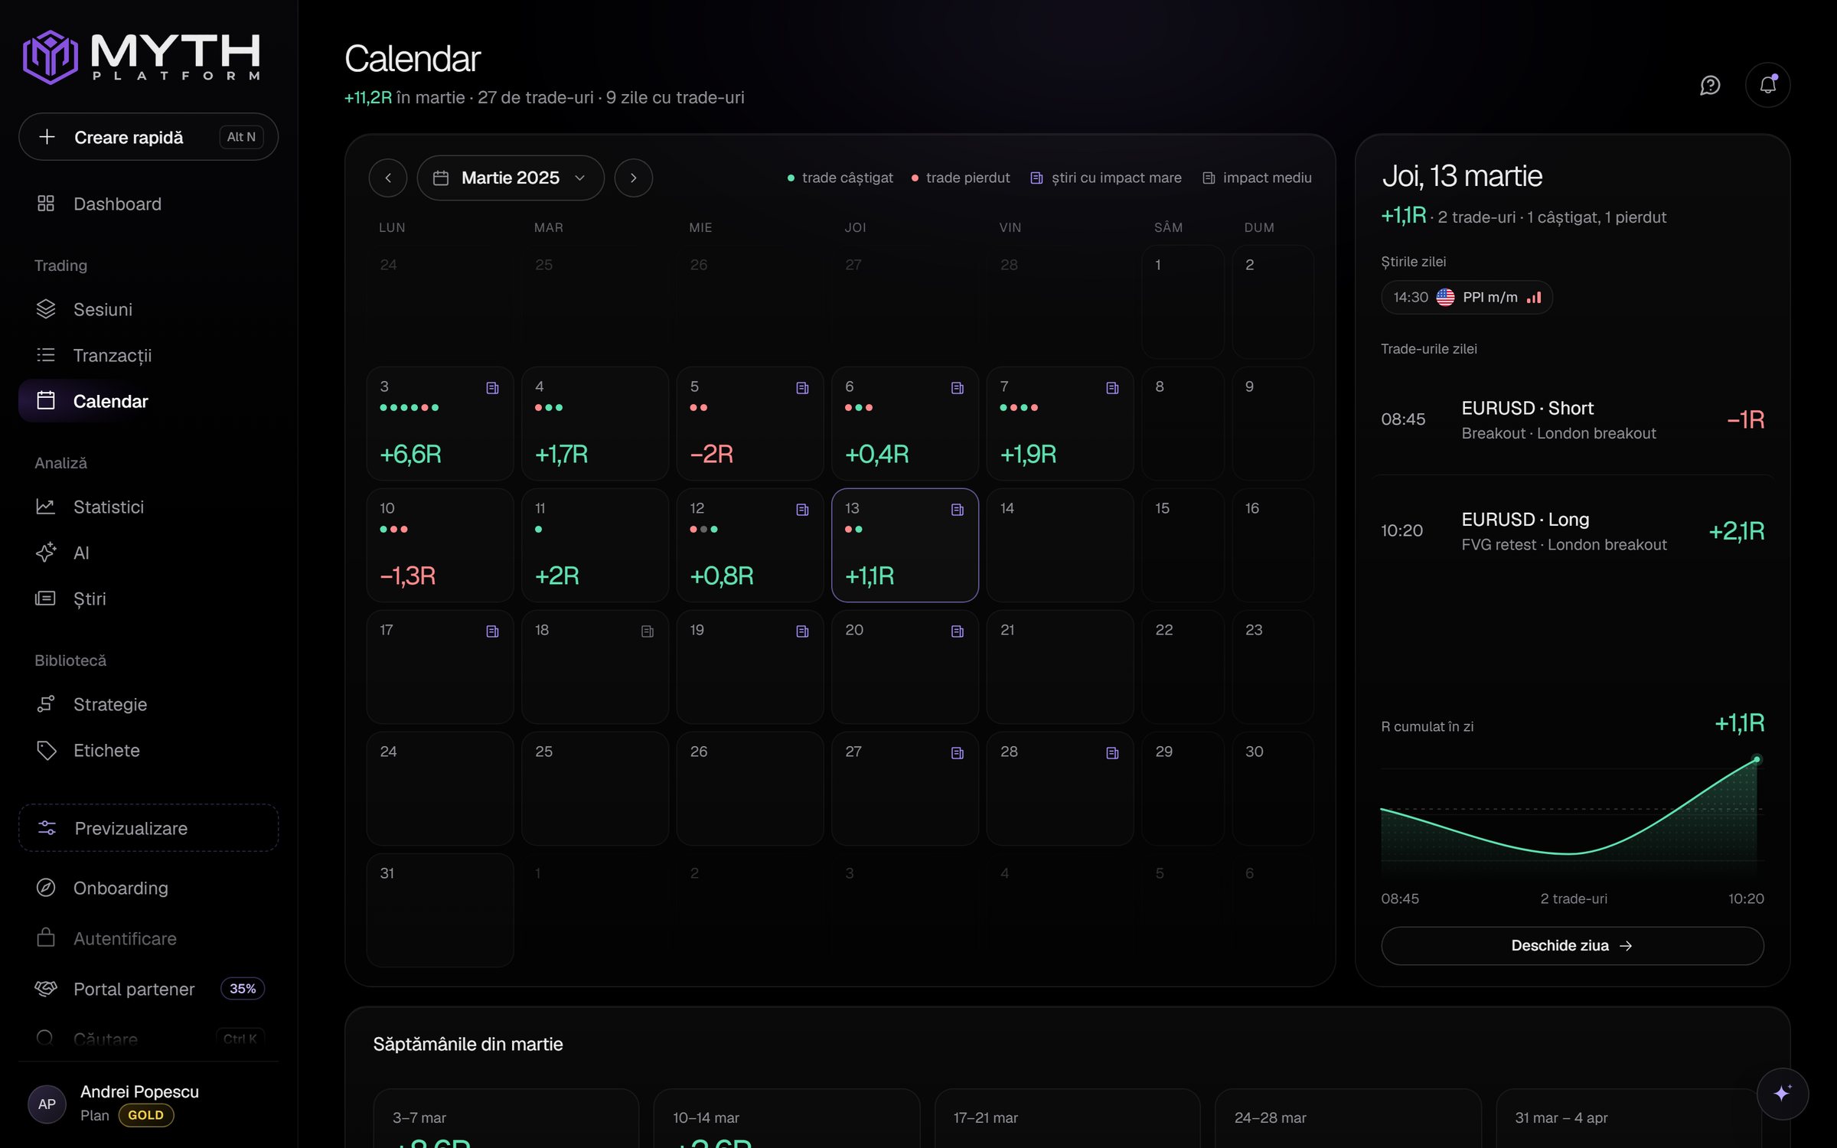
Task: Click the end point on cumulative R chart
Action: click(1757, 759)
